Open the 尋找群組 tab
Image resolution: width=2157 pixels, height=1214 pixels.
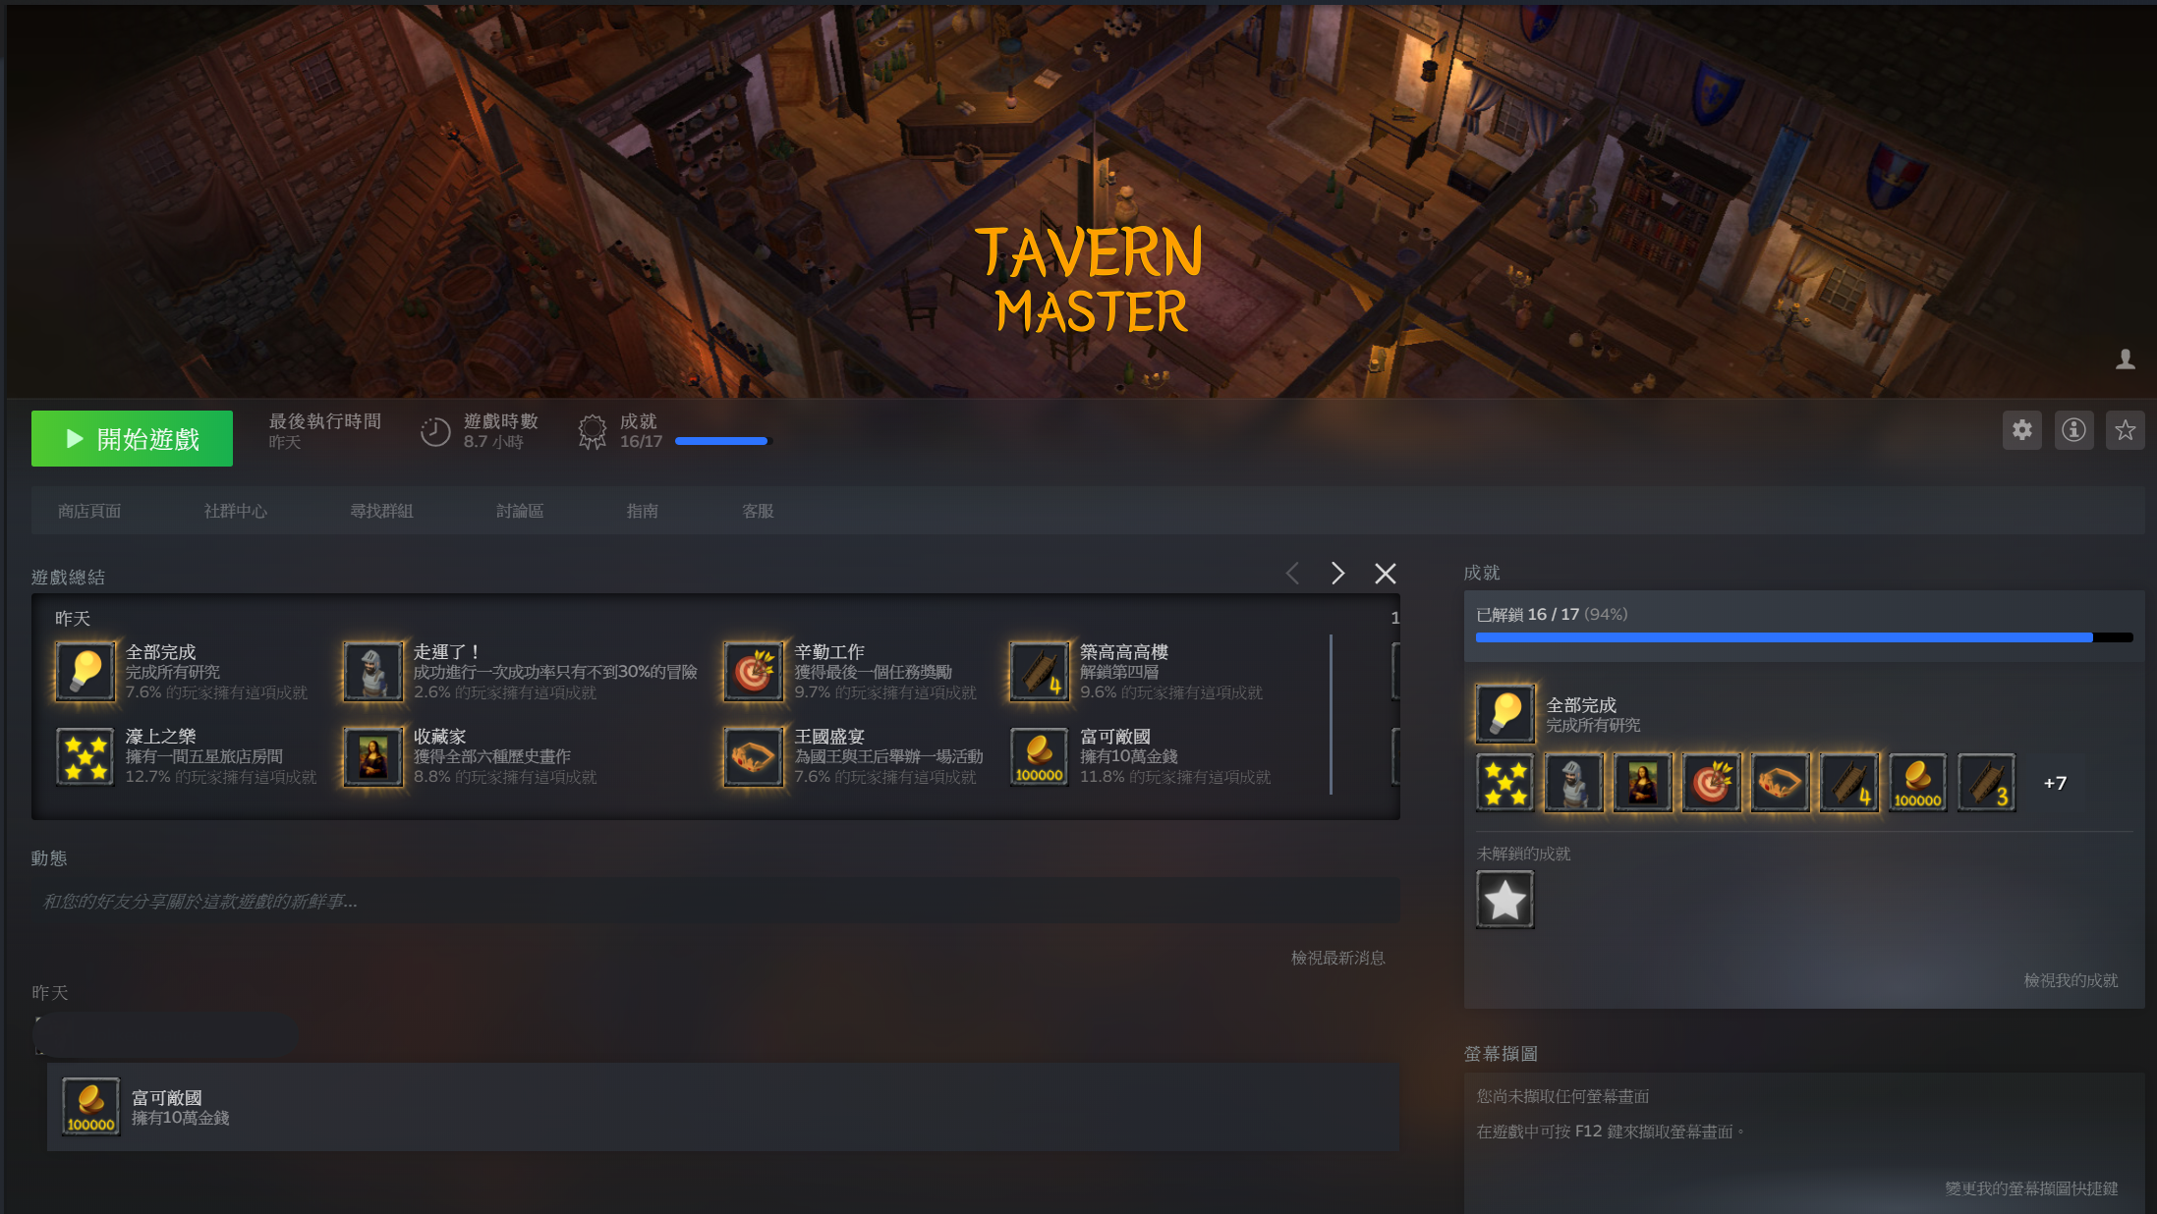tap(382, 511)
